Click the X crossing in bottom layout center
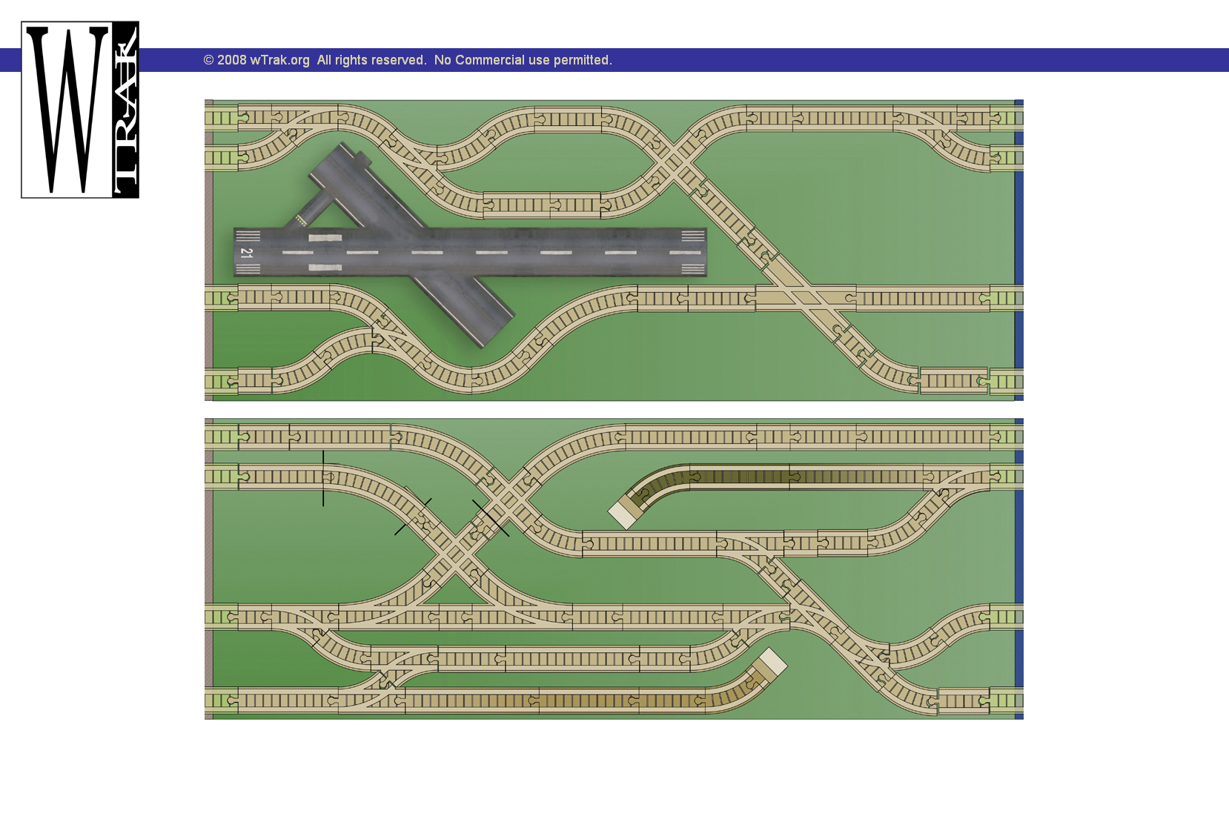Viewport: 1229px width, 819px height. click(460, 550)
